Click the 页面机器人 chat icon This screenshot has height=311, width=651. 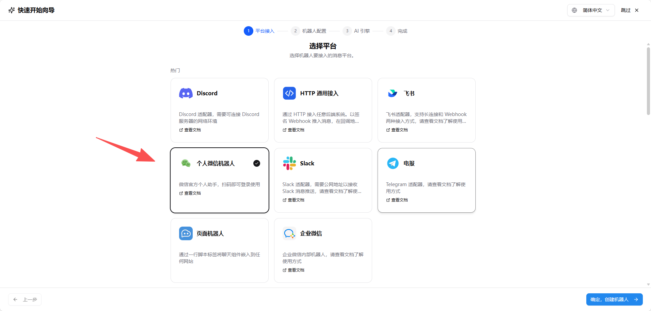point(186,233)
